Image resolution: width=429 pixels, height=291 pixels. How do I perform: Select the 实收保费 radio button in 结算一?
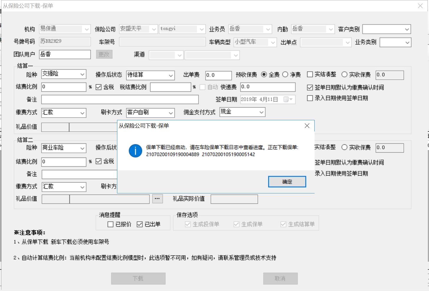344,74
